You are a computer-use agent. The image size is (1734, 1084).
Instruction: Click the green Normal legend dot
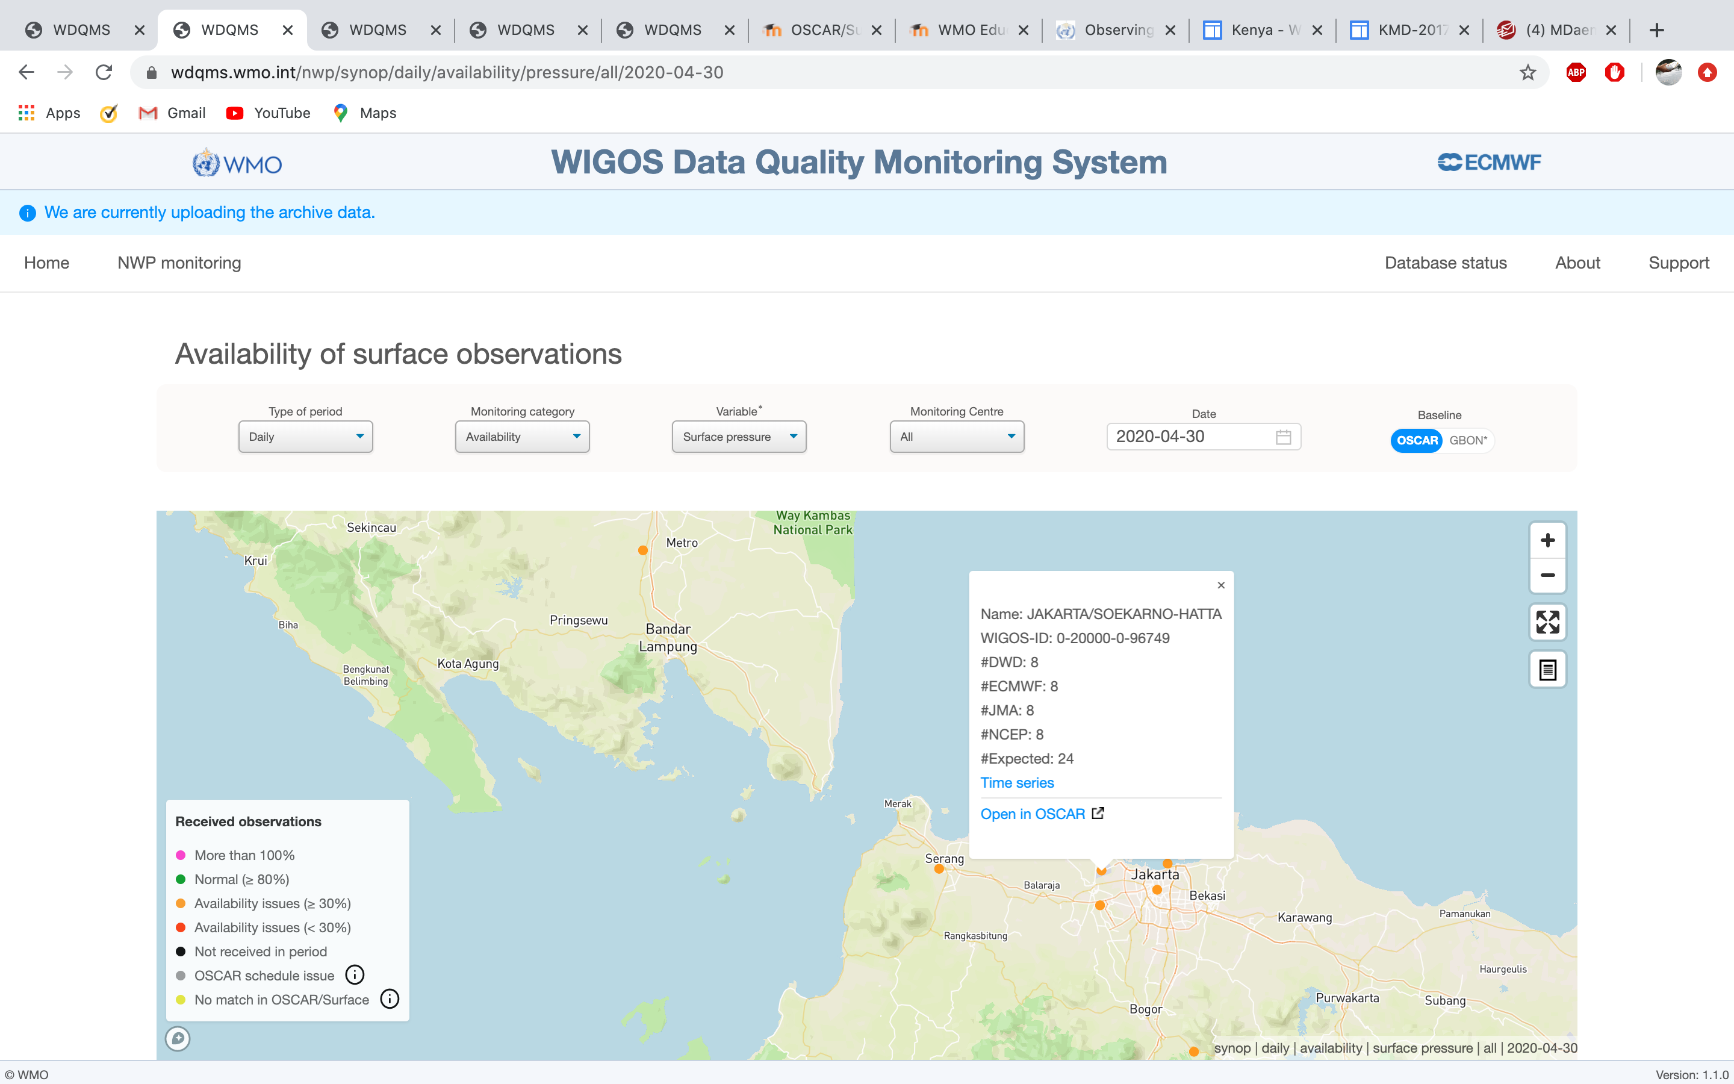181,880
